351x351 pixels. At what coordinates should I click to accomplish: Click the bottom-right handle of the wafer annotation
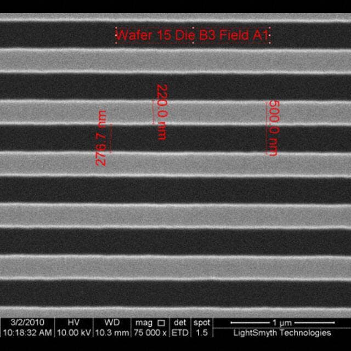[270, 42]
